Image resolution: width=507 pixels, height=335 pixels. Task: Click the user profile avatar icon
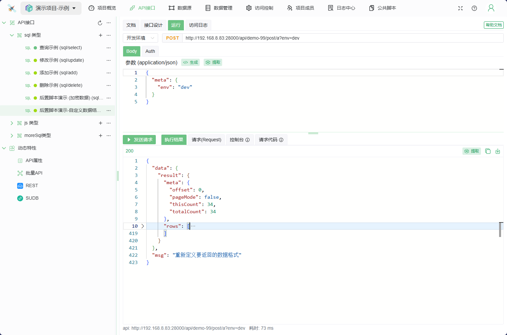(491, 8)
